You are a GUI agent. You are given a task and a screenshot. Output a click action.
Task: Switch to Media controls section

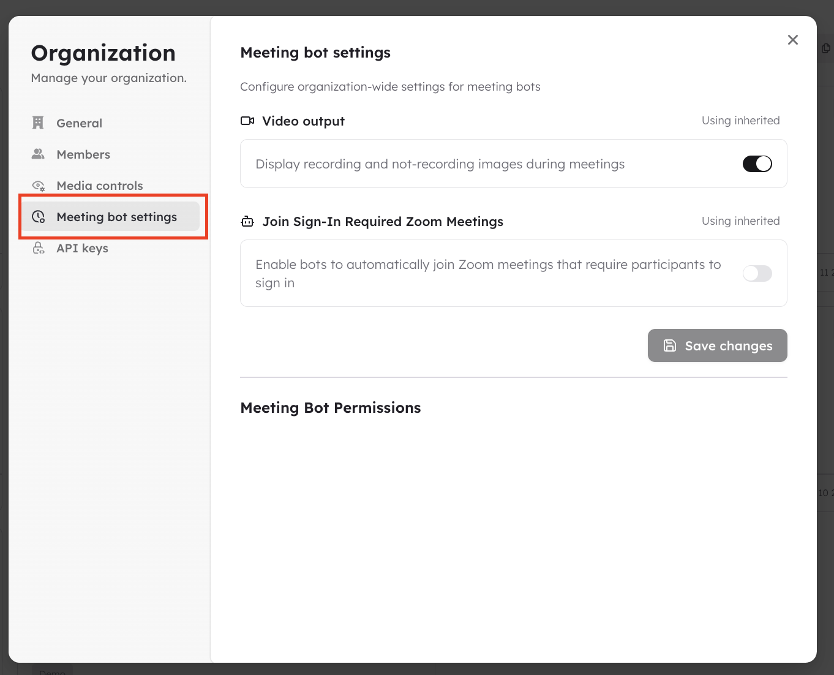click(x=100, y=186)
